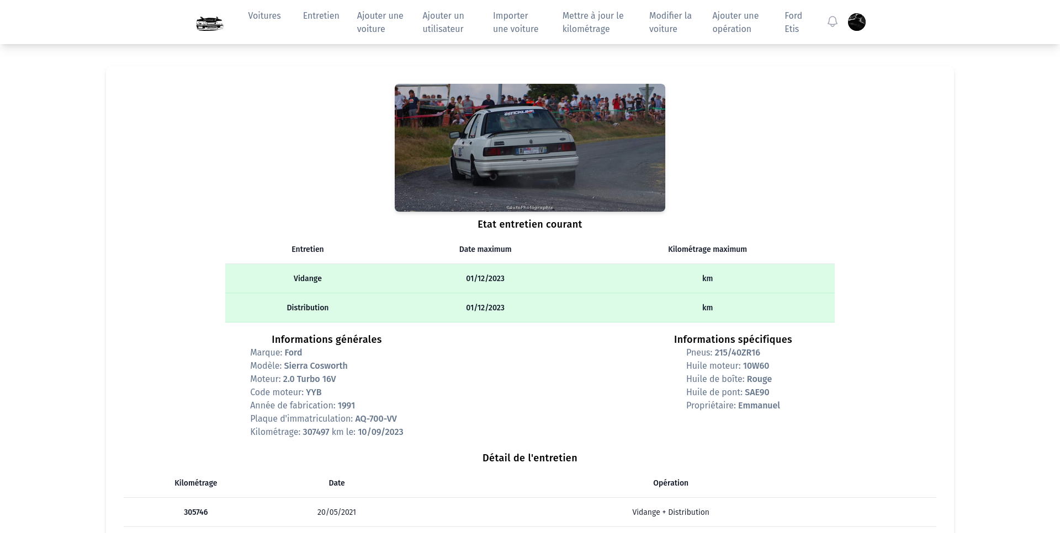
Task: Open the Ford Etis link
Action: tap(793, 22)
